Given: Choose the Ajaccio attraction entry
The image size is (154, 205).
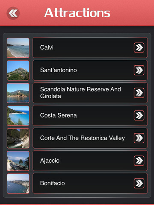Looking at the screenshot, I should (90, 161).
